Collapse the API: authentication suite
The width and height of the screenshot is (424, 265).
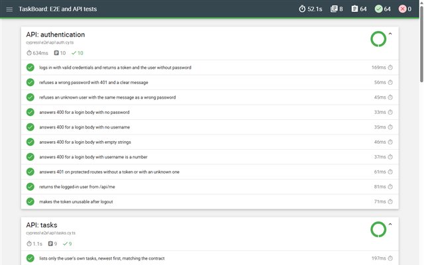[x=390, y=34]
